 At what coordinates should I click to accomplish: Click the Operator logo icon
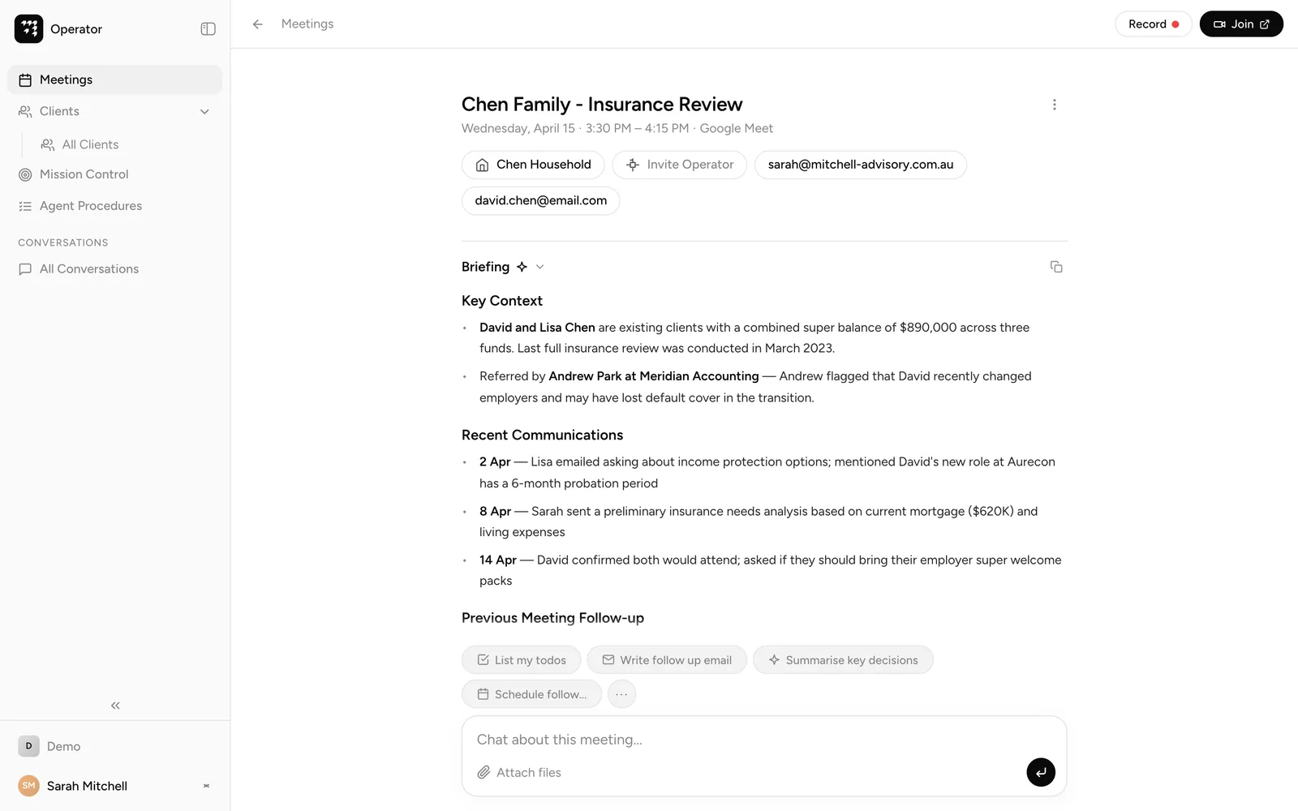(28, 29)
